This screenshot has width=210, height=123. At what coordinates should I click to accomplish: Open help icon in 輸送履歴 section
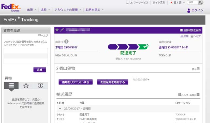pyautogui.click(x=179, y=95)
